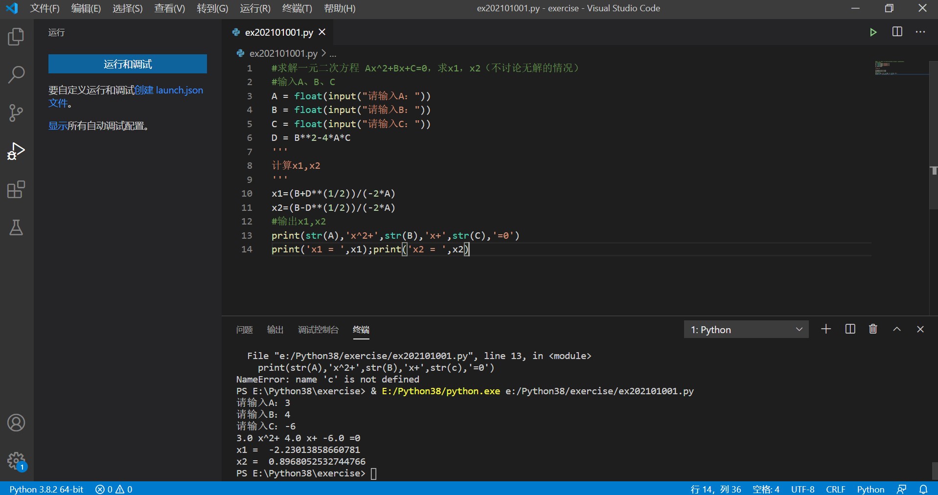Kill terminal with trash icon
Viewport: 938px width, 495px height.
[873, 329]
